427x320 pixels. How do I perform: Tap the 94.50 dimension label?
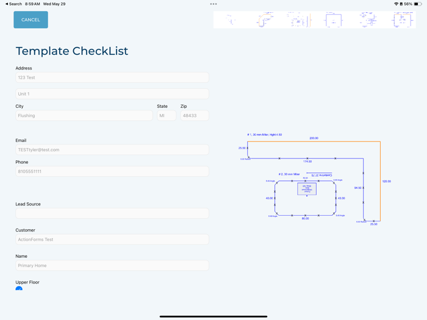pyautogui.click(x=358, y=188)
